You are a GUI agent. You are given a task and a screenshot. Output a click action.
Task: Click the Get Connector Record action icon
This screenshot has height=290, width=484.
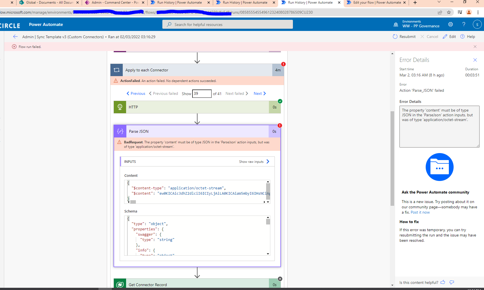pos(120,284)
